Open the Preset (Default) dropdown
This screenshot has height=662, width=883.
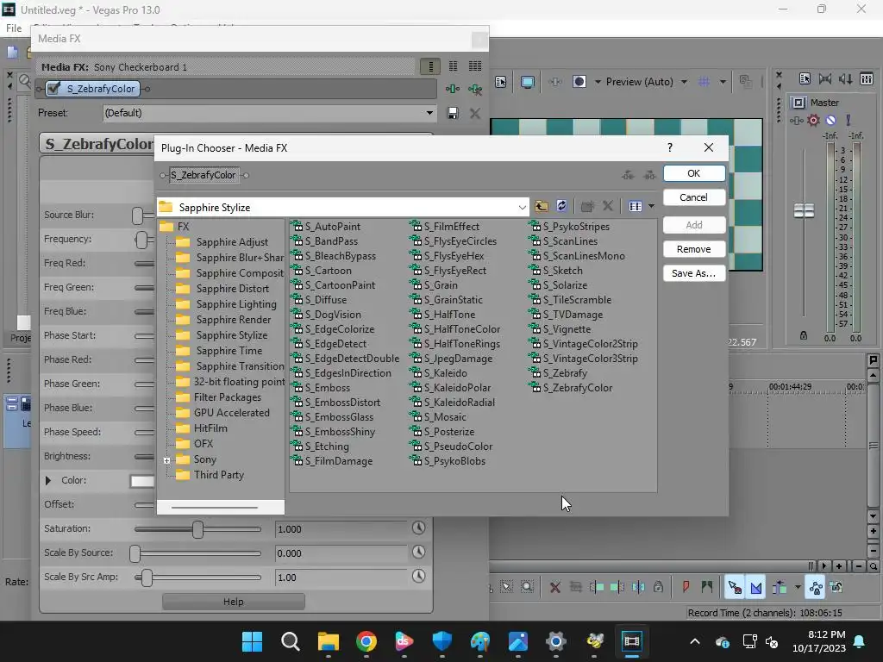429,113
